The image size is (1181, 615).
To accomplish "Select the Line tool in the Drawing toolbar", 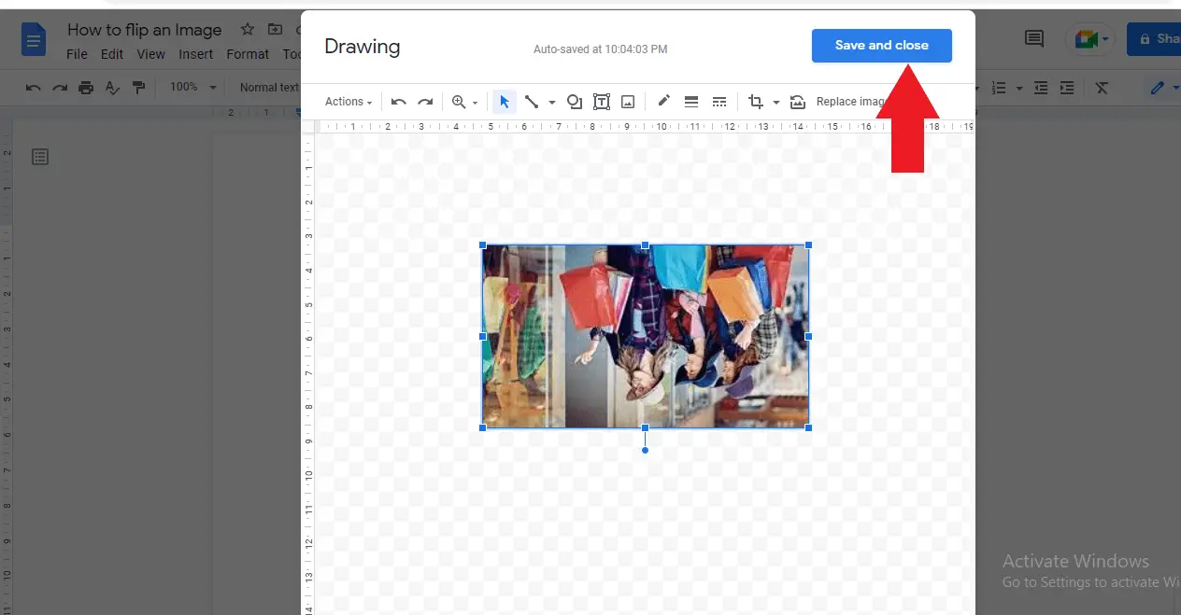I will [x=529, y=101].
